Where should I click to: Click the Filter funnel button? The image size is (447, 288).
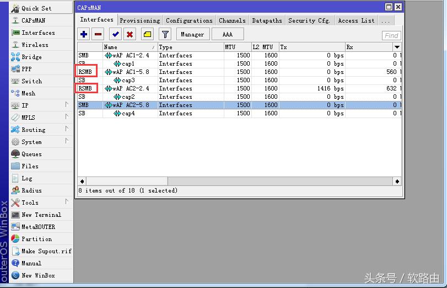165,34
